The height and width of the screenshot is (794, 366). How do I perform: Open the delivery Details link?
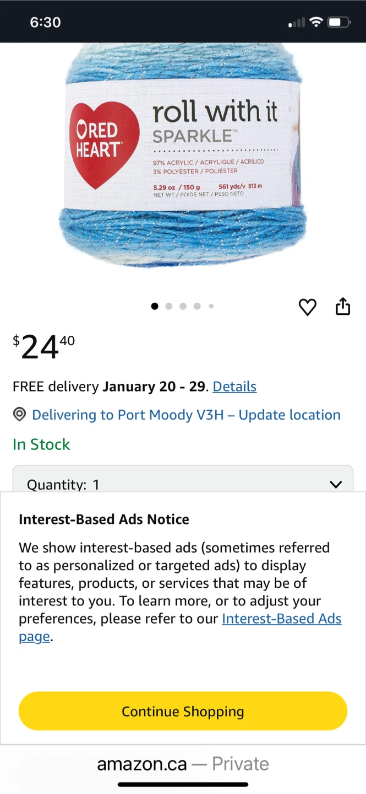coord(234,387)
